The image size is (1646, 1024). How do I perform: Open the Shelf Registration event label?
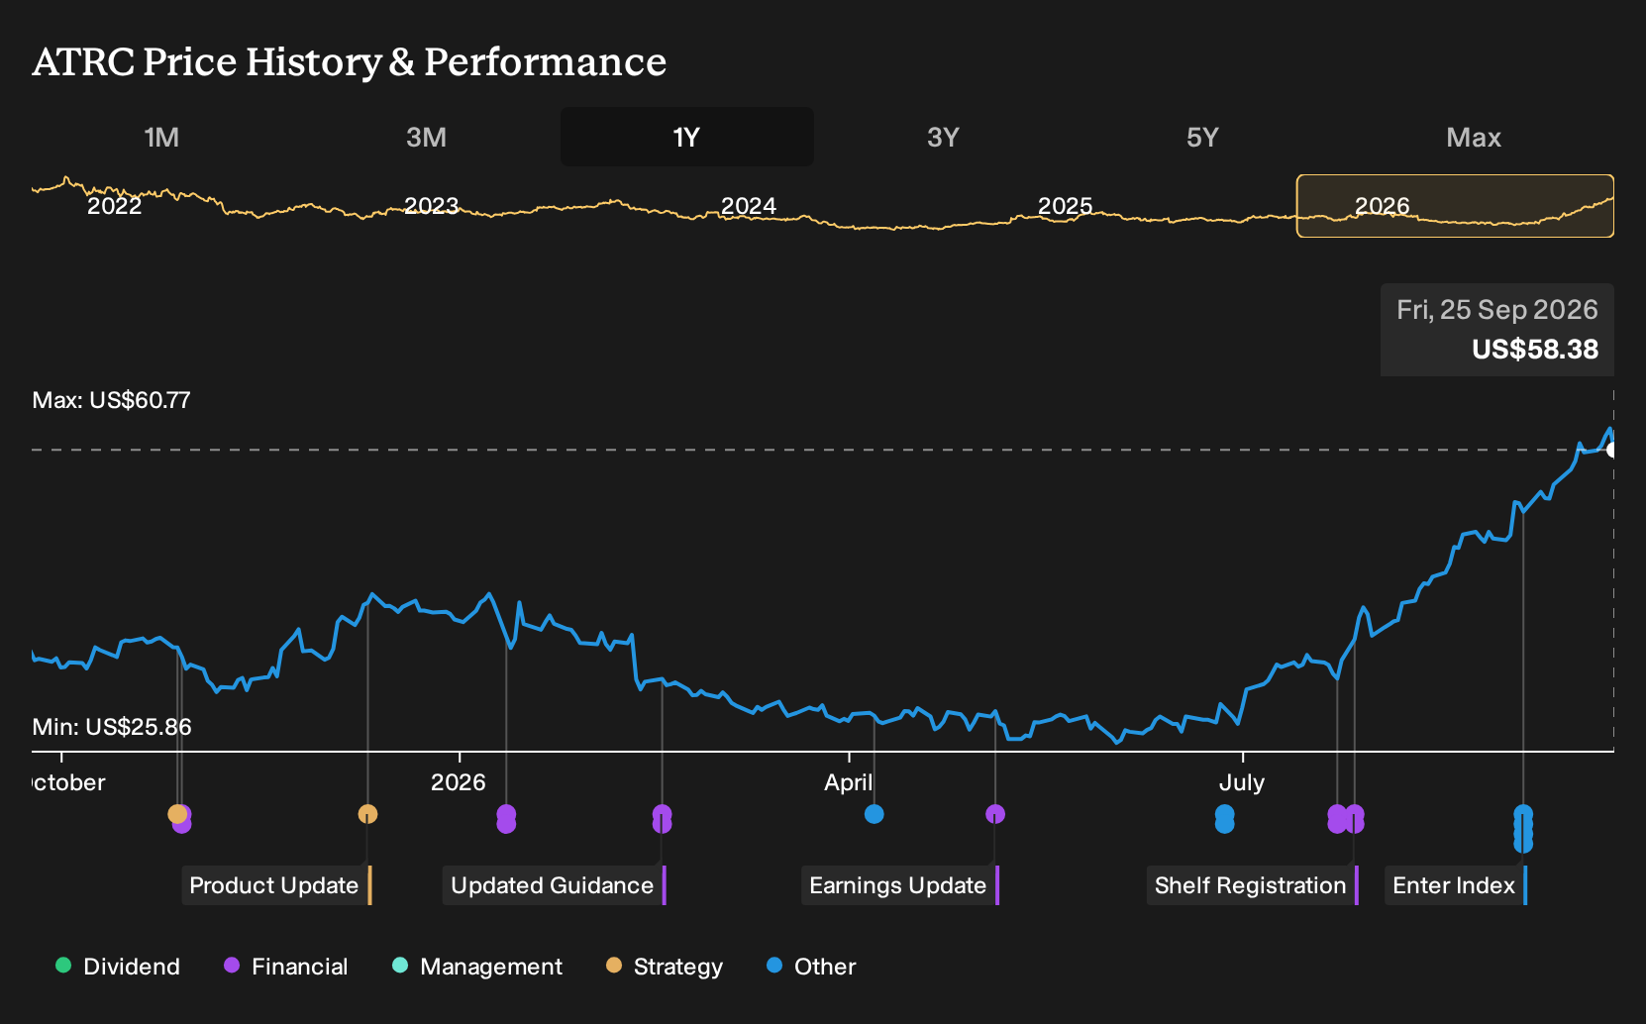point(1252,885)
